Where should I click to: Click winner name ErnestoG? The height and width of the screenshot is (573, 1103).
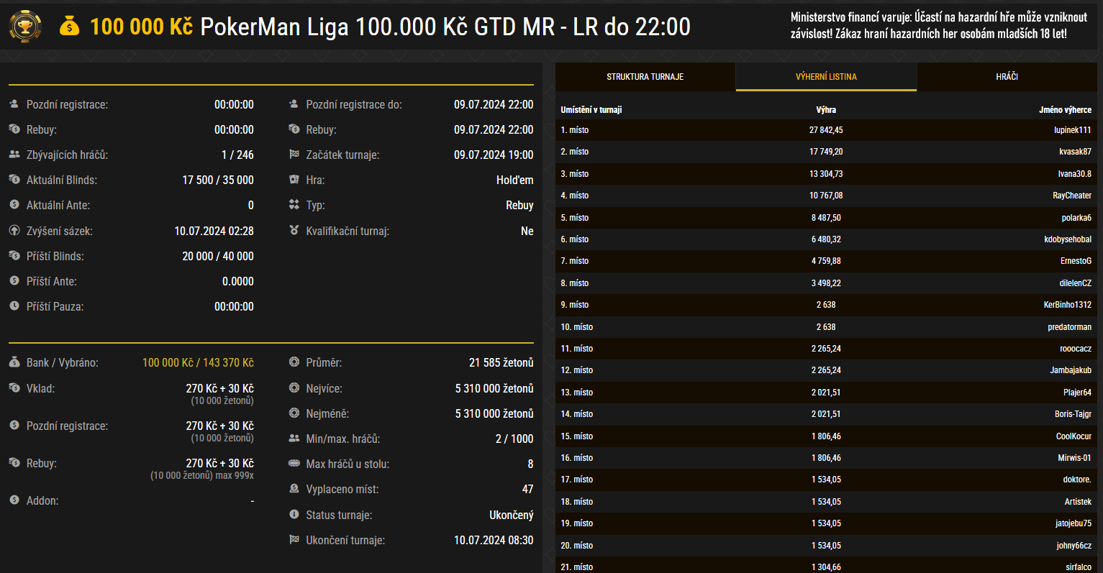[1076, 261]
